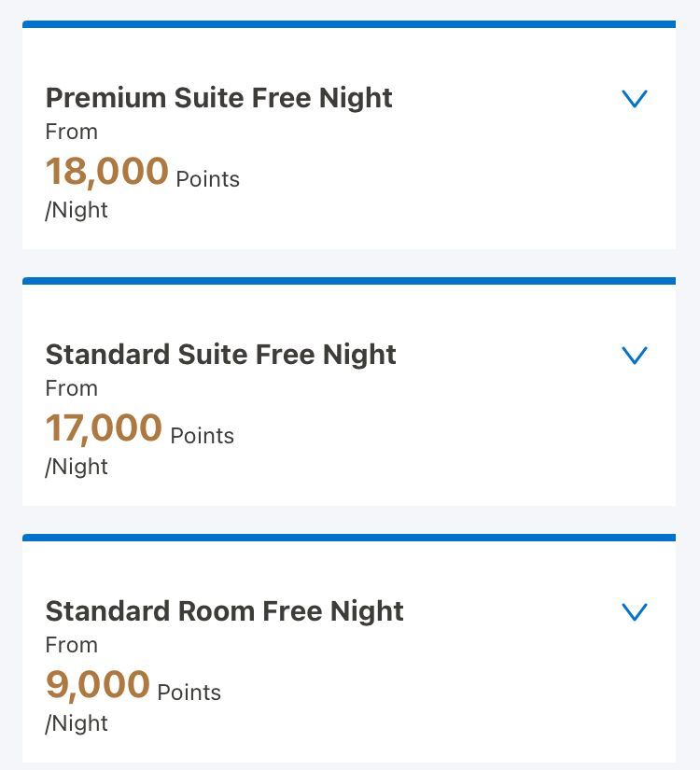
Task: Expand the Standard Suite Free Night chevron
Action: tap(634, 355)
